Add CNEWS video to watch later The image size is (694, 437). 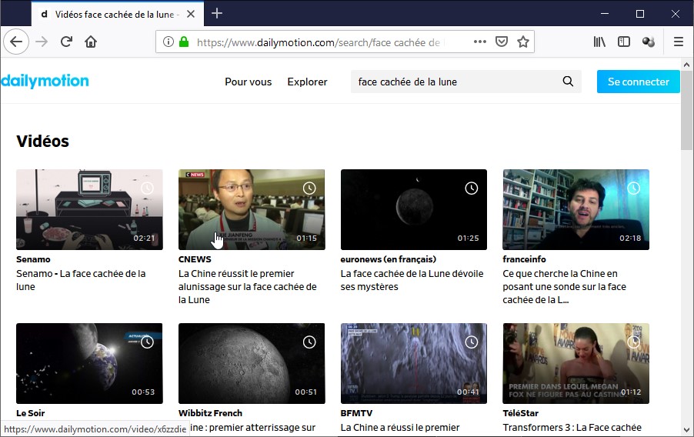(x=309, y=188)
